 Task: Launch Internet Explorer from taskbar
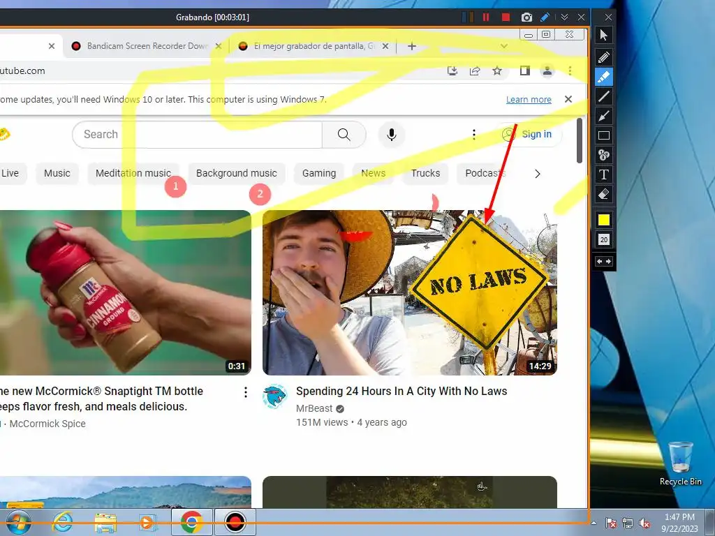pos(62,522)
